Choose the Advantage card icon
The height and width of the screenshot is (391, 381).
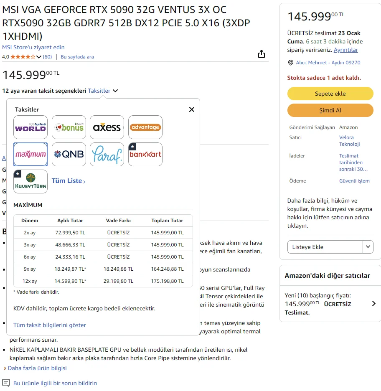click(145, 127)
